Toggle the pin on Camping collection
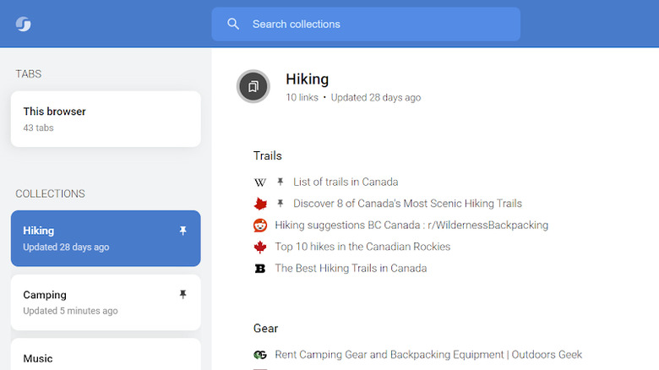 [x=182, y=295]
